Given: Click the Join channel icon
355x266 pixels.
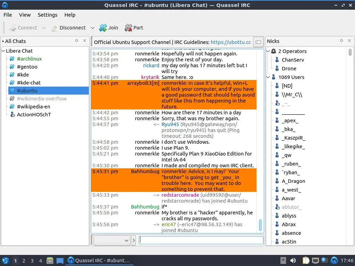Looking at the screenshot, I should coord(103,28).
